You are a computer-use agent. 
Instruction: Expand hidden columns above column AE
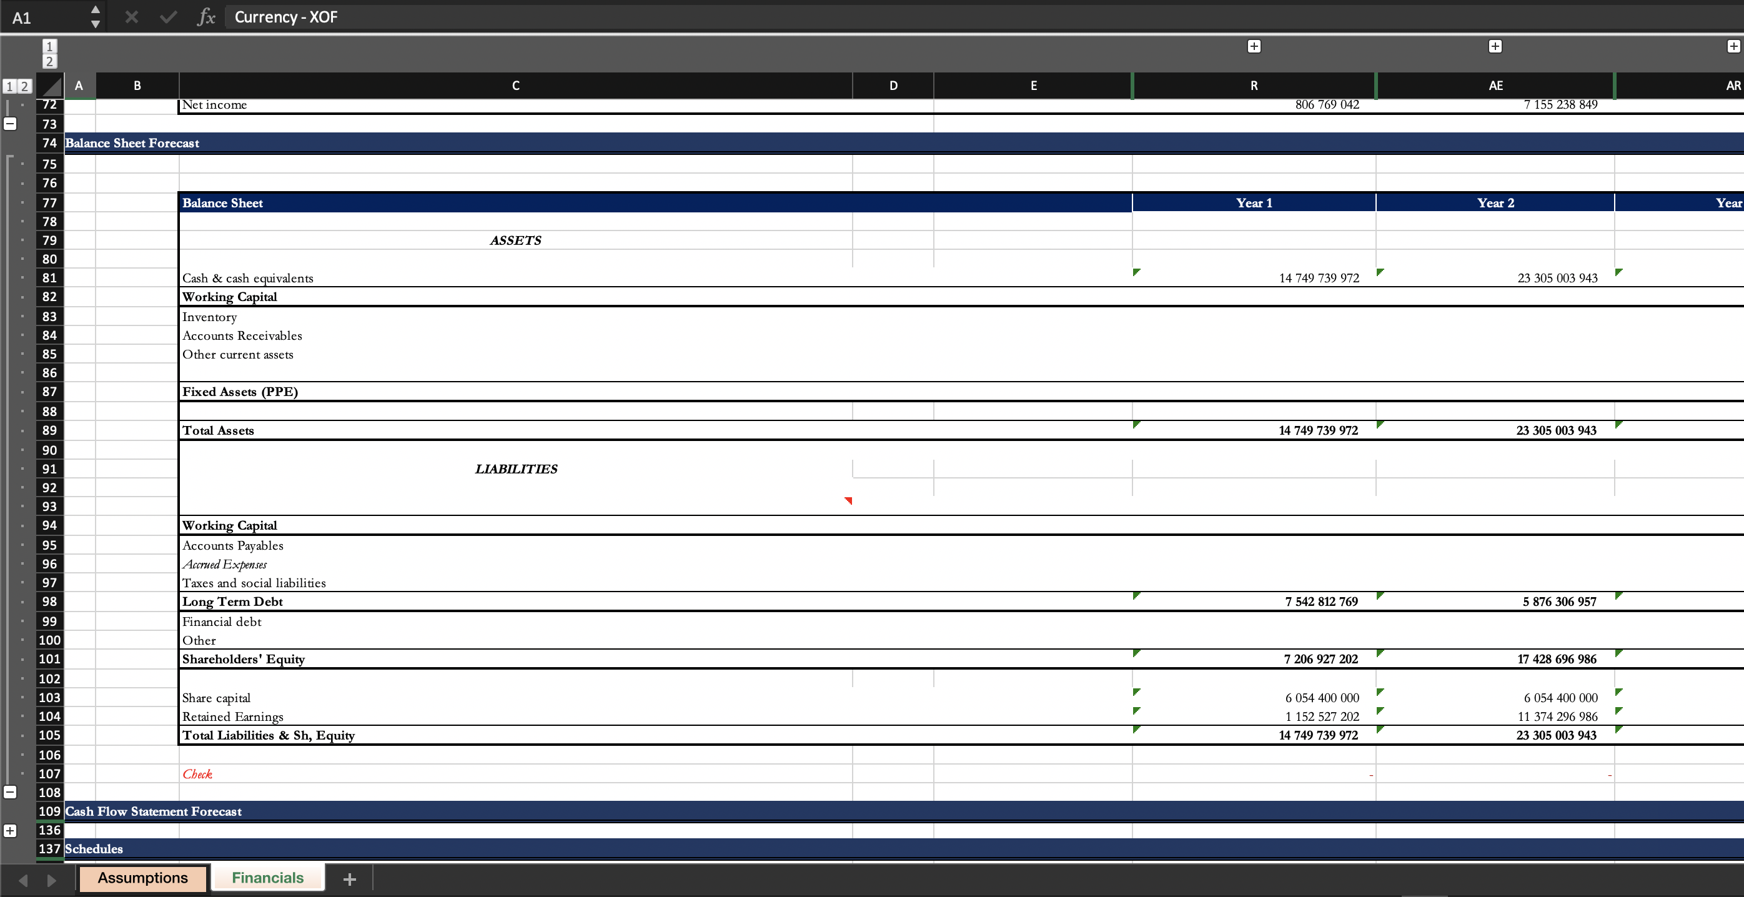[1495, 46]
